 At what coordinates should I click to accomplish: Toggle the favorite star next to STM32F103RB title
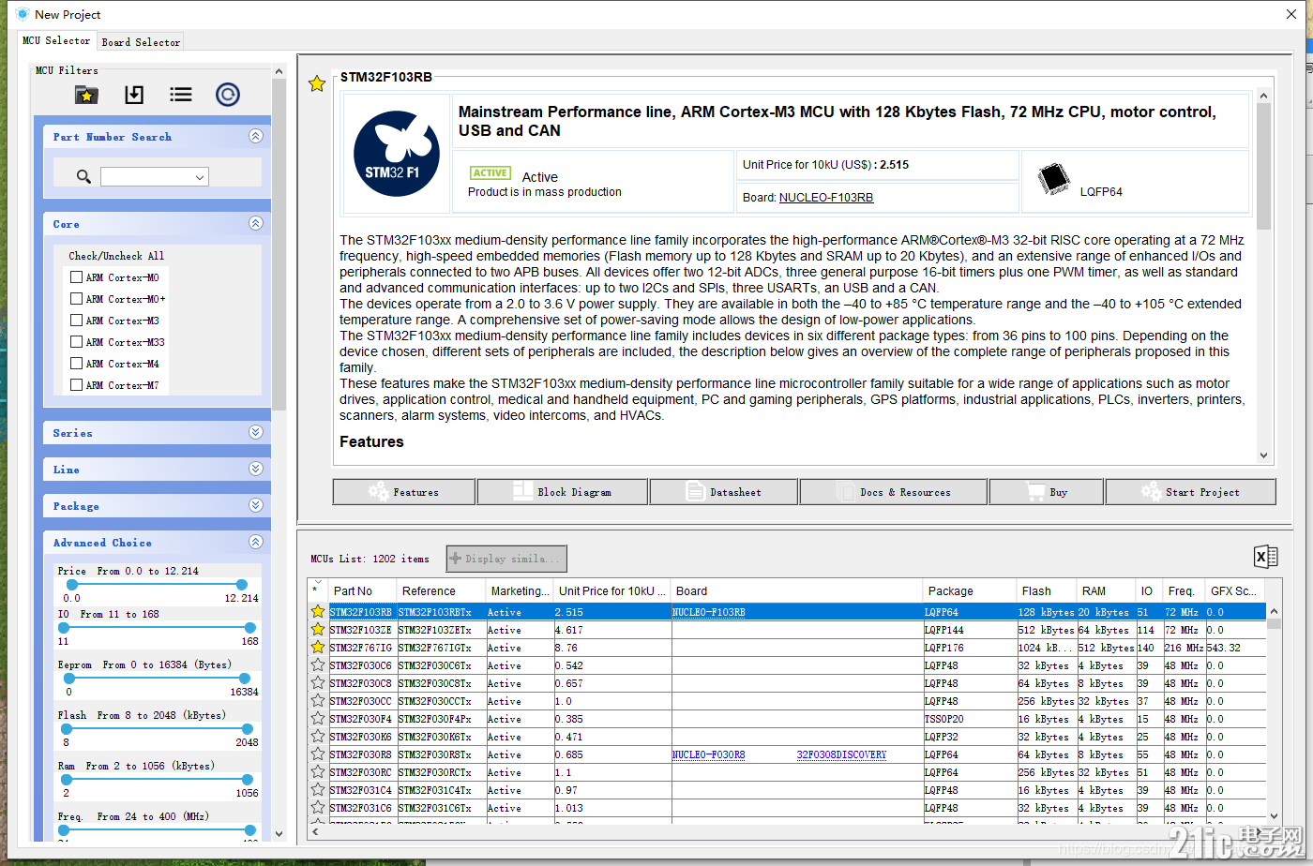[x=317, y=83]
